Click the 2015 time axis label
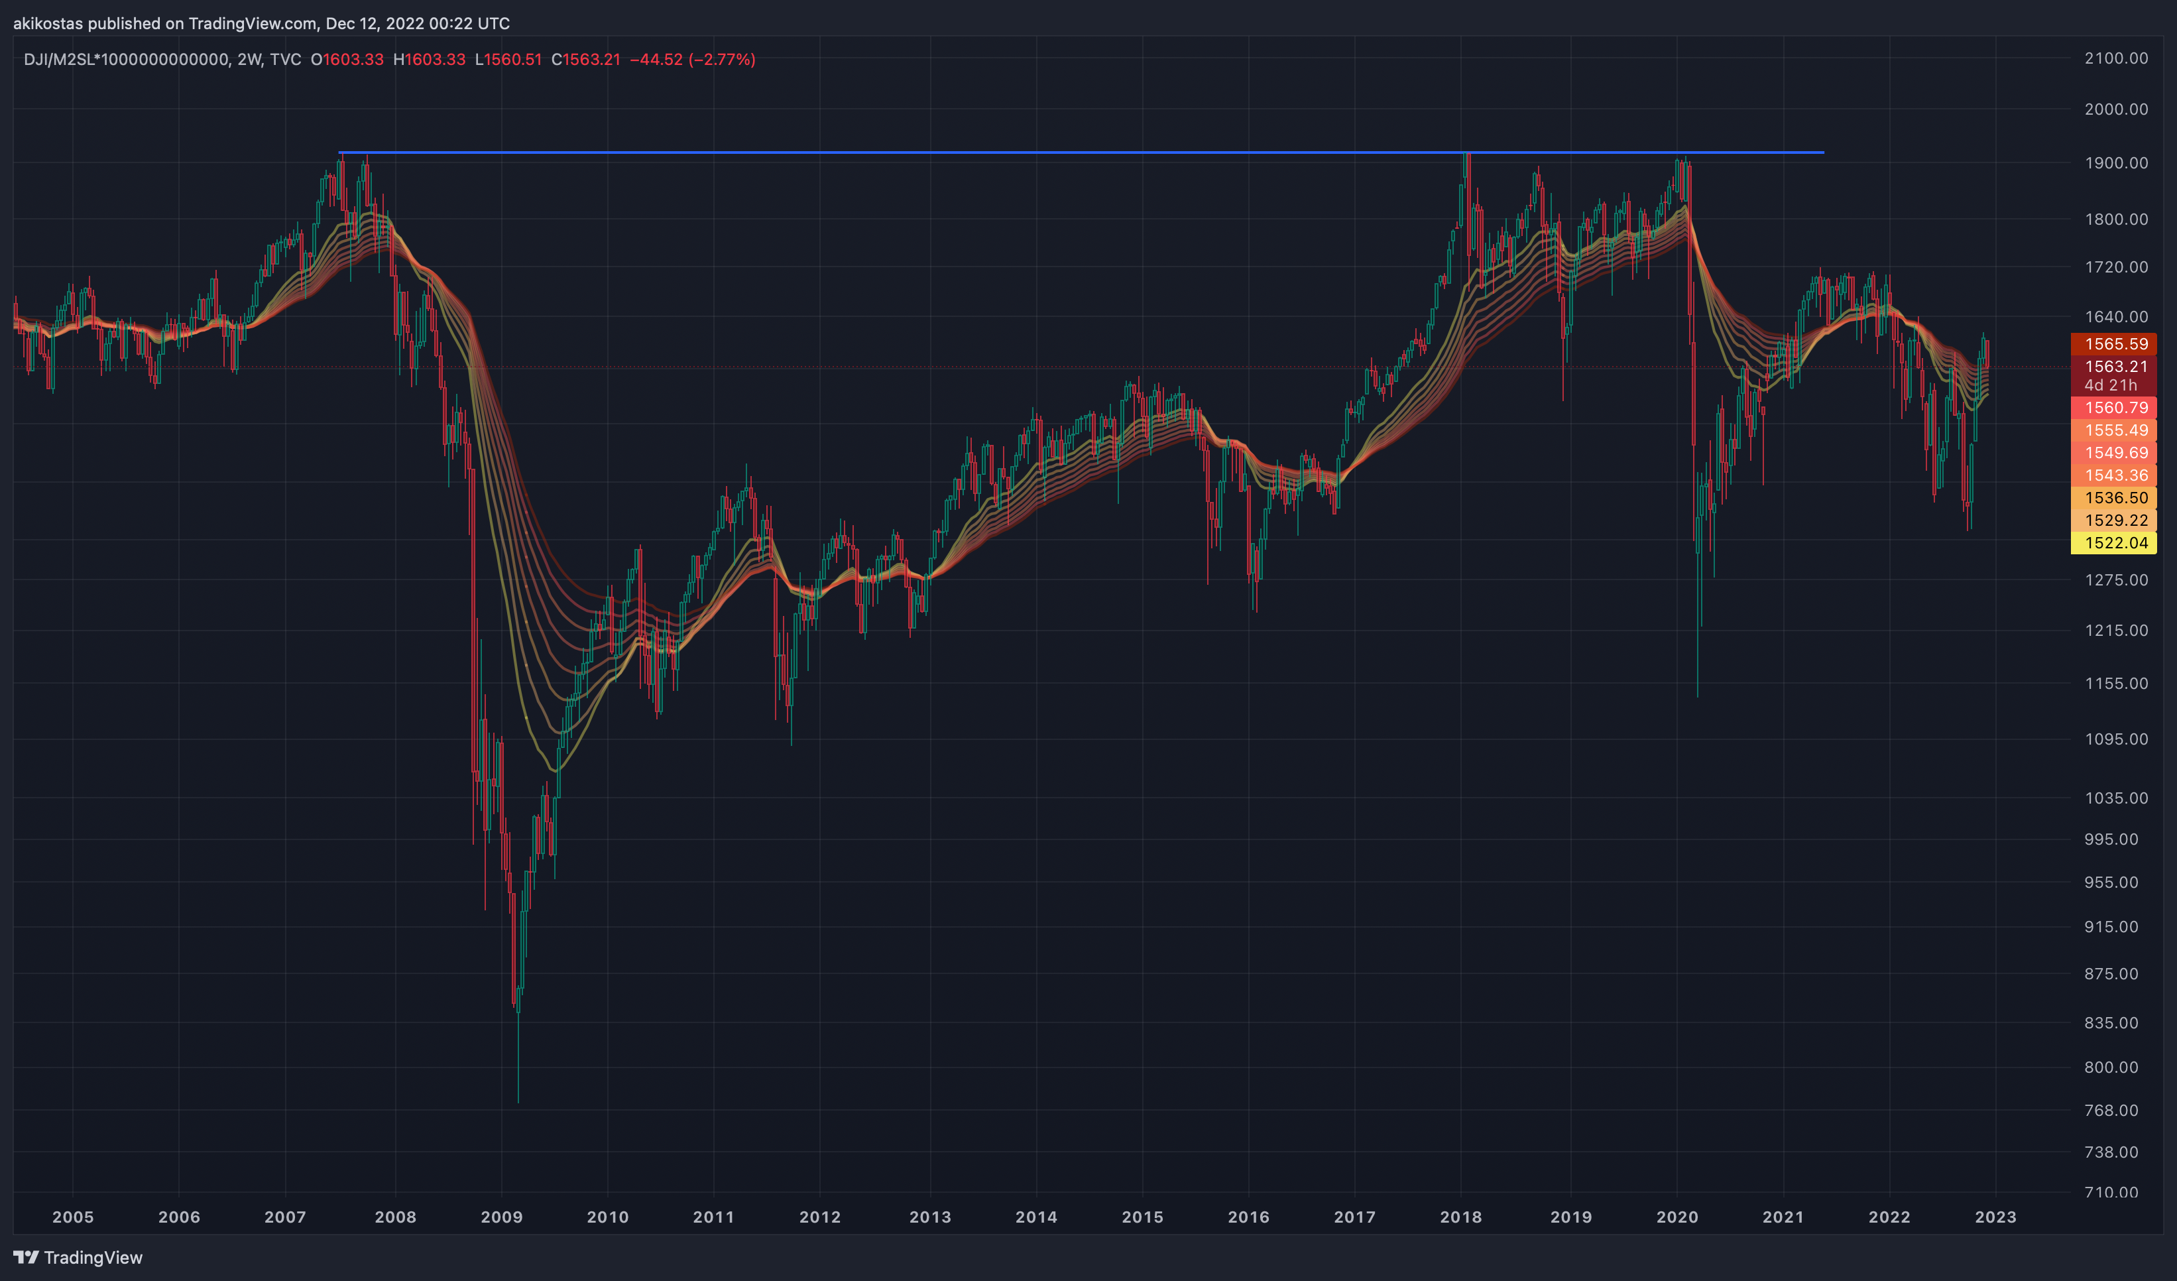This screenshot has width=2177, height=1281. tap(1143, 1217)
